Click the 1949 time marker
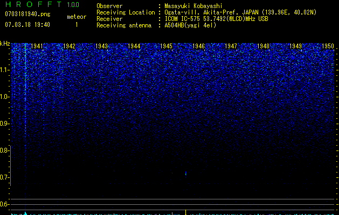This screenshot has width=339, height=215. point(295,46)
